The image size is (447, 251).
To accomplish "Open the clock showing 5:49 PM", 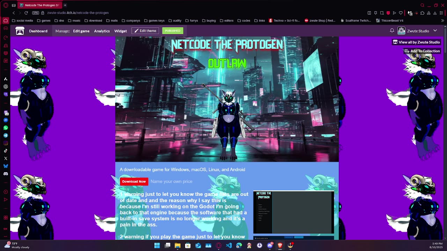I will [436, 245].
